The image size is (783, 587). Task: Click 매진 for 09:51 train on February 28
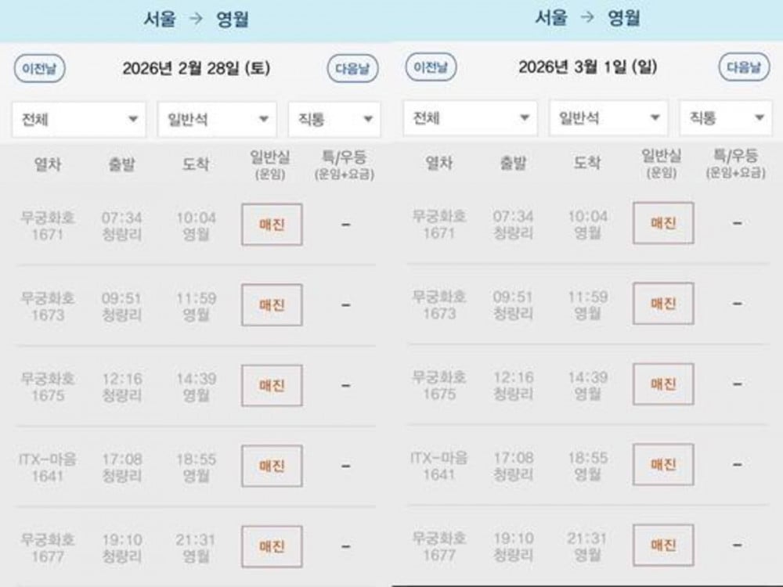pos(272,305)
